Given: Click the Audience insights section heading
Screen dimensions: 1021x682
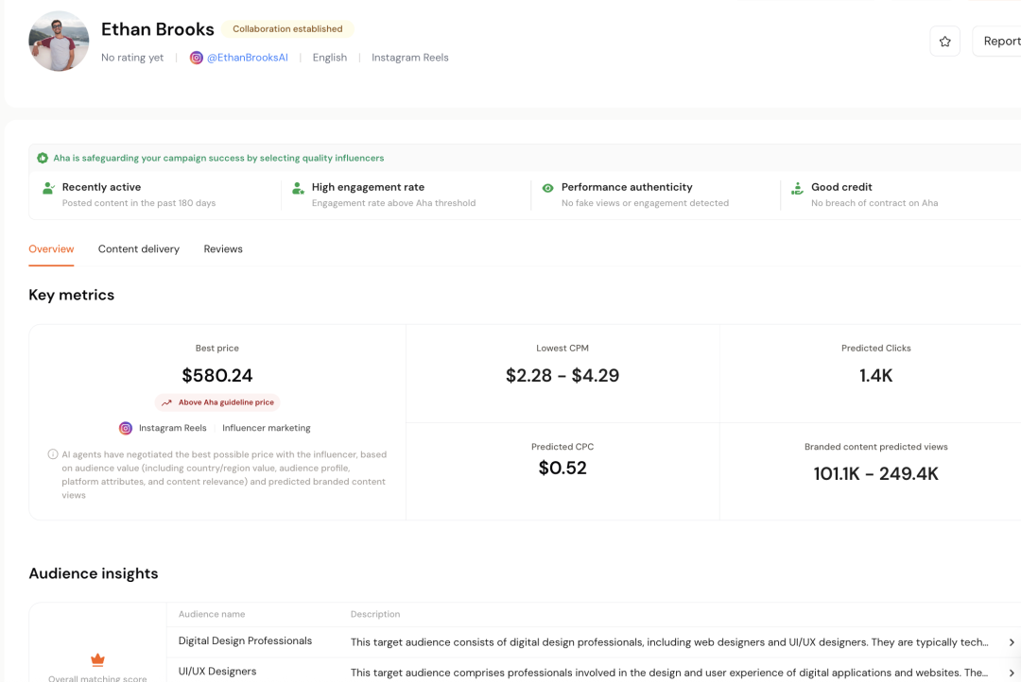Looking at the screenshot, I should [x=93, y=574].
